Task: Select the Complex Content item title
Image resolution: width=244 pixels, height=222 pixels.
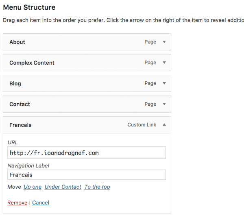Action: tap(32, 63)
